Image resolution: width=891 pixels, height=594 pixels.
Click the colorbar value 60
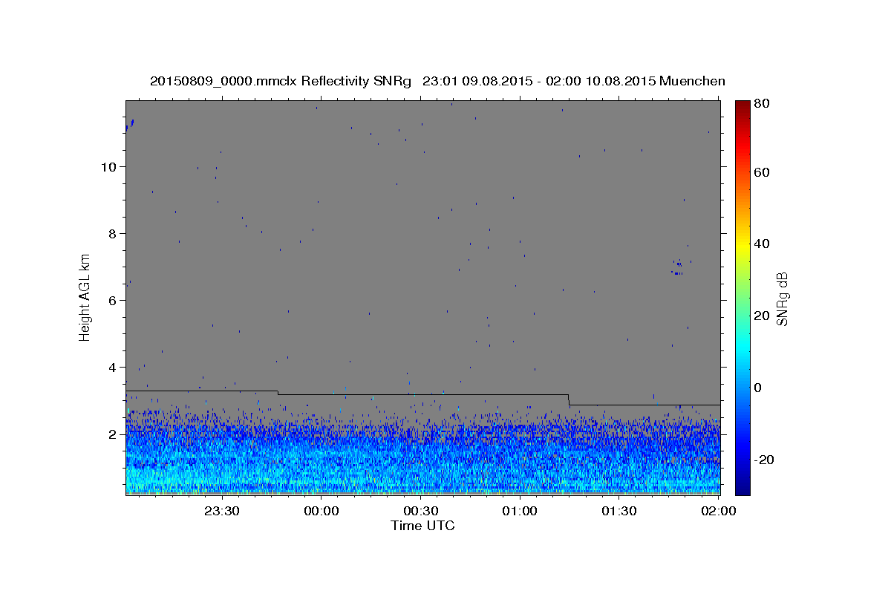click(x=761, y=172)
